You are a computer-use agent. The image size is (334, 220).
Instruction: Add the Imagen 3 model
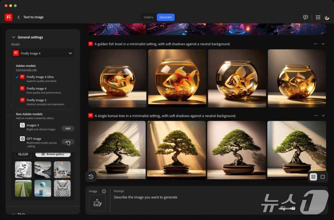pyautogui.click(x=68, y=128)
